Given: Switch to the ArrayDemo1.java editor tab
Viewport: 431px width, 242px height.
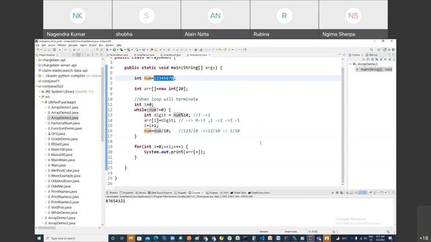Looking at the screenshot, I should click(x=145, y=55).
